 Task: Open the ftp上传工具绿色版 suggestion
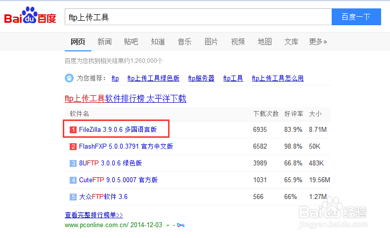(x=153, y=78)
